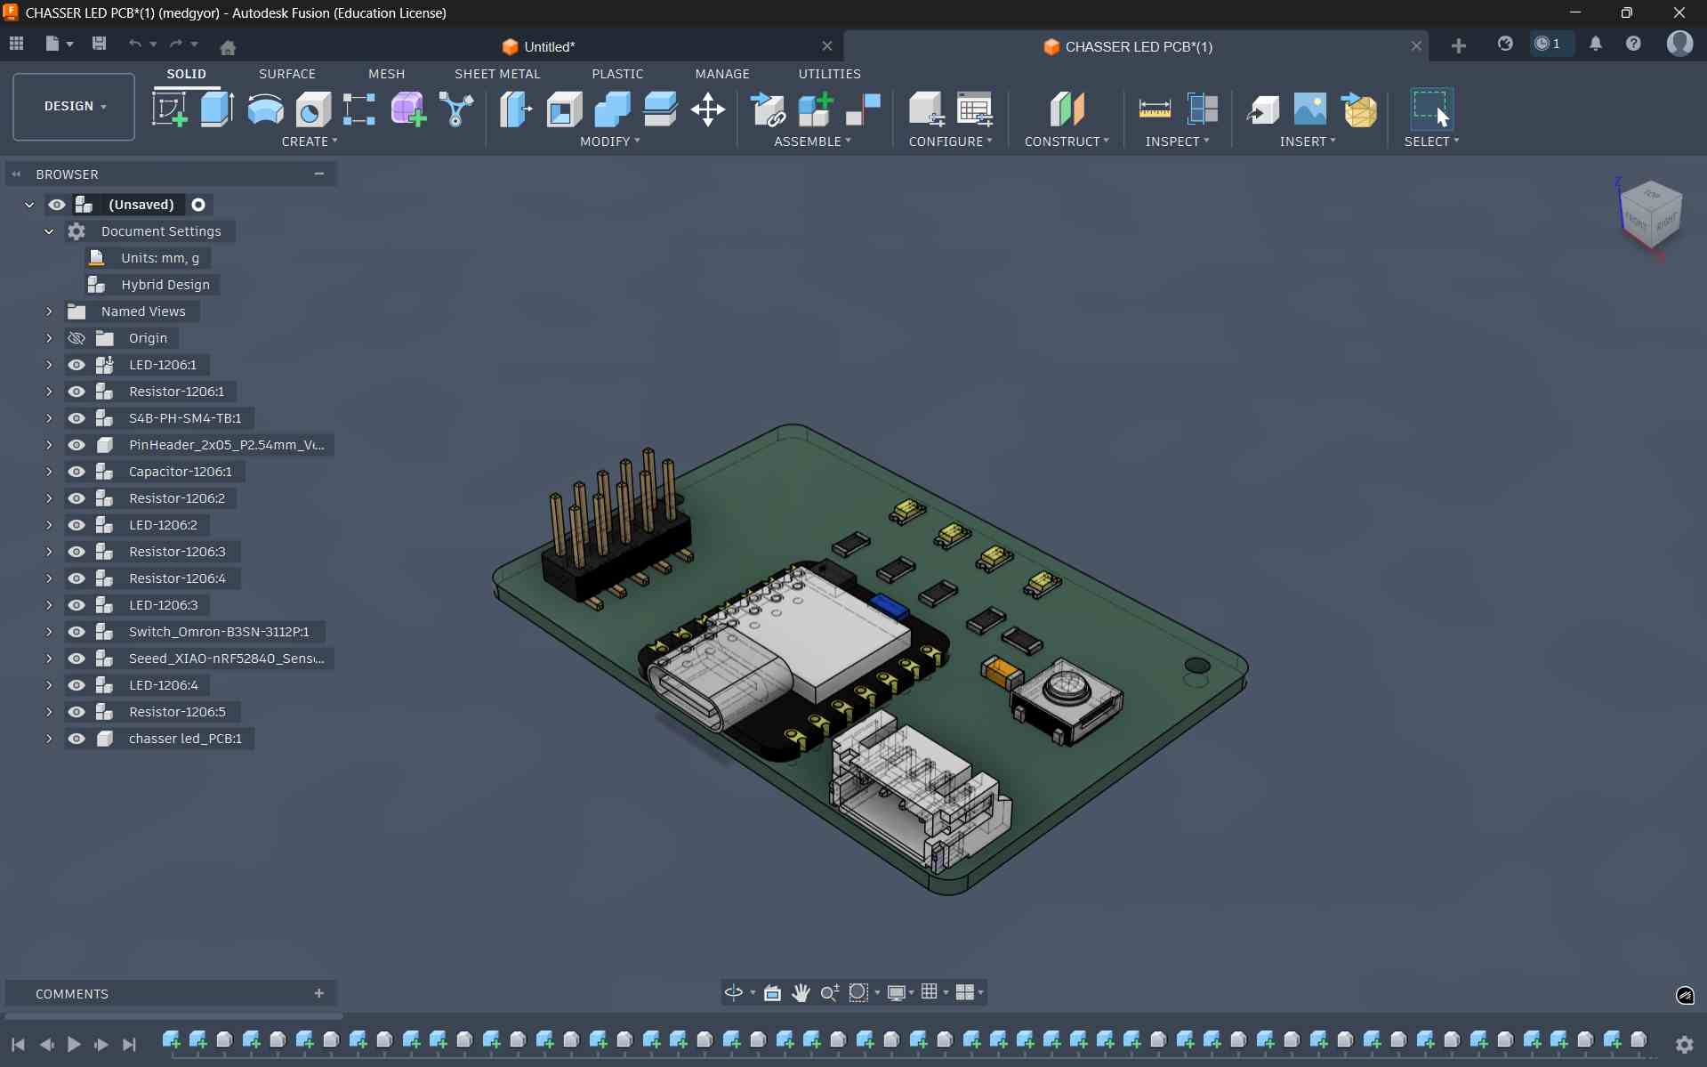
Task: Click the Extrude tool icon
Action: pyautogui.click(x=217, y=109)
